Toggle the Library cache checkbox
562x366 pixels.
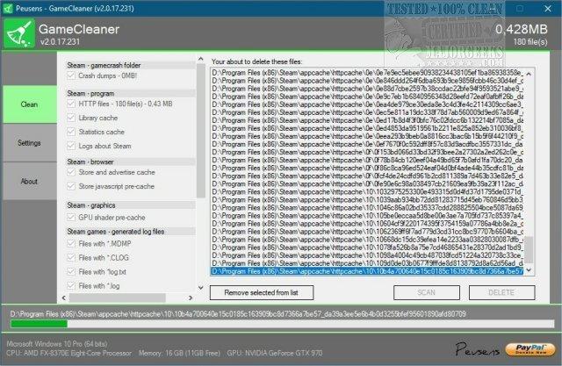[72, 118]
